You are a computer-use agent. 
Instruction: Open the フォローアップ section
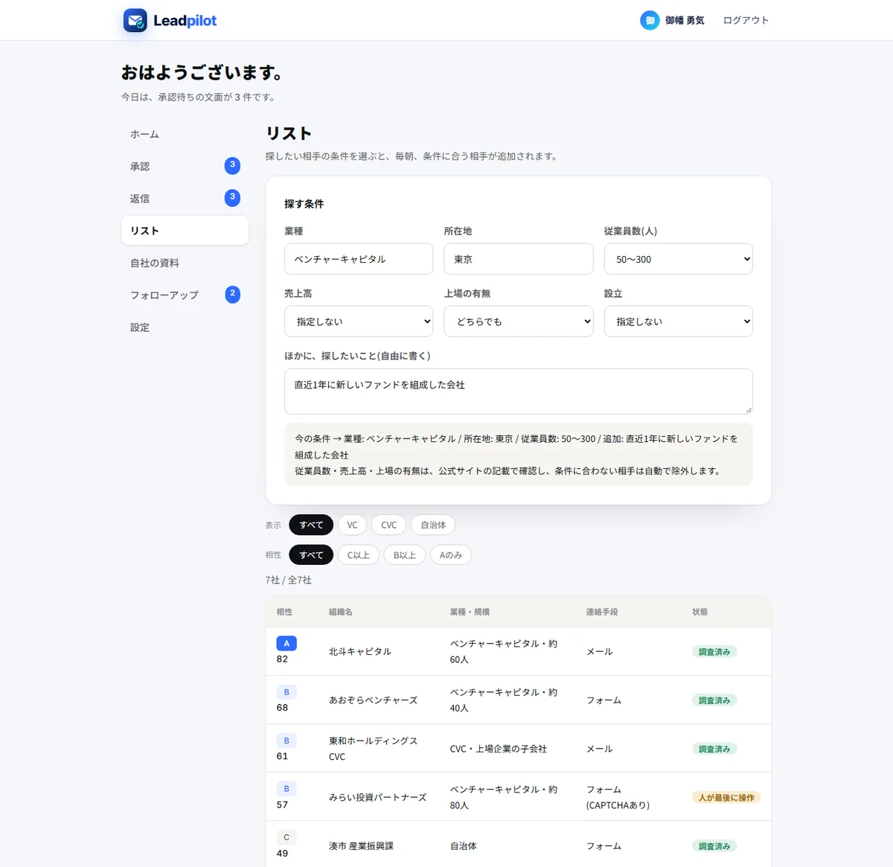[185, 295]
